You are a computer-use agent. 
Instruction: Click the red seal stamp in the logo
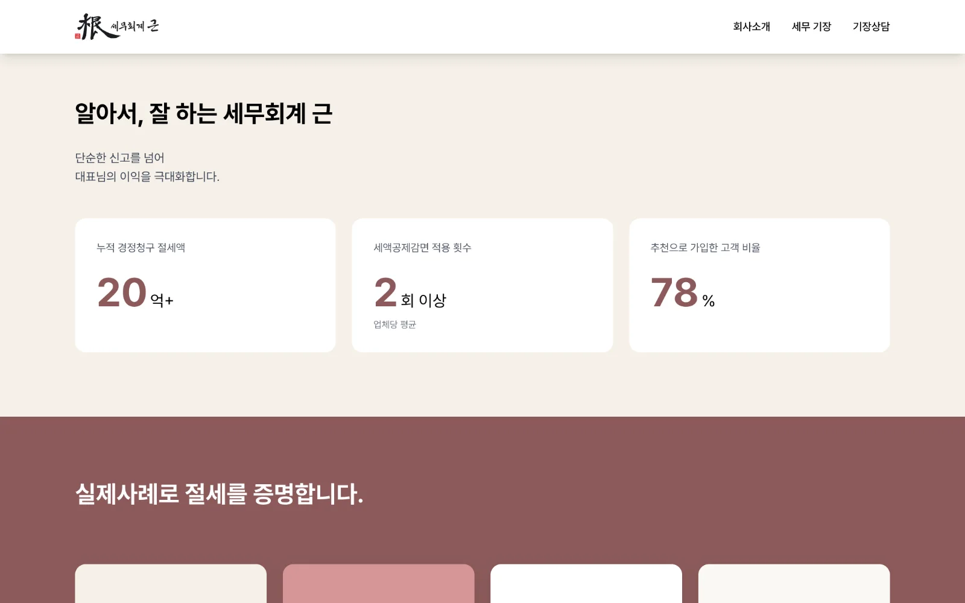point(78,36)
